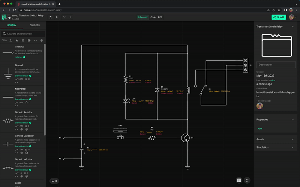Toggle the canvas grid button
This screenshot has width=300, height=187.
click(x=239, y=180)
